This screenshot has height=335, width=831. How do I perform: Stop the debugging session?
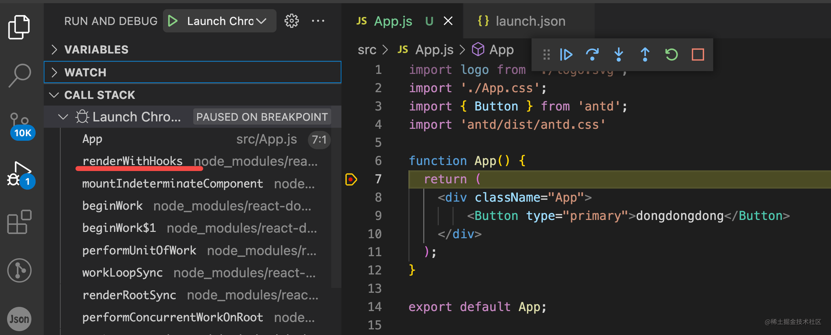coord(698,55)
